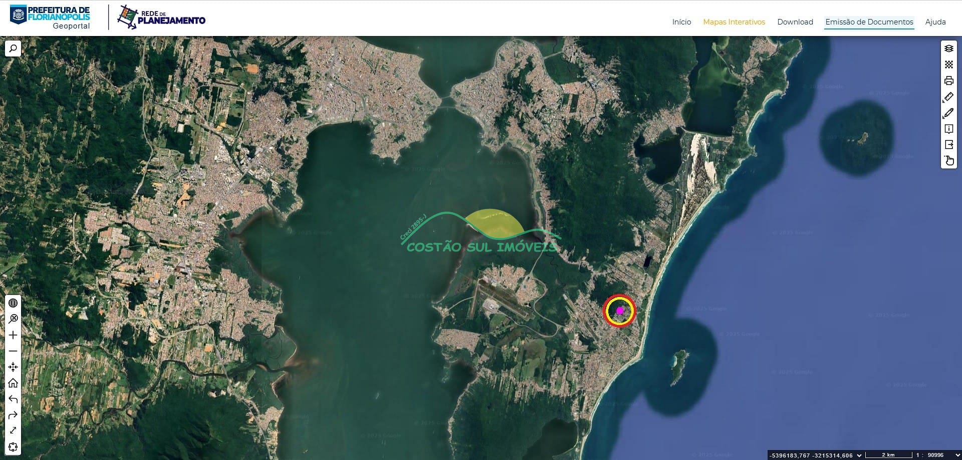Select the pencil drawing tool
Image resolution: width=962 pixels, height=460 pixels.
tap(948, 113)
